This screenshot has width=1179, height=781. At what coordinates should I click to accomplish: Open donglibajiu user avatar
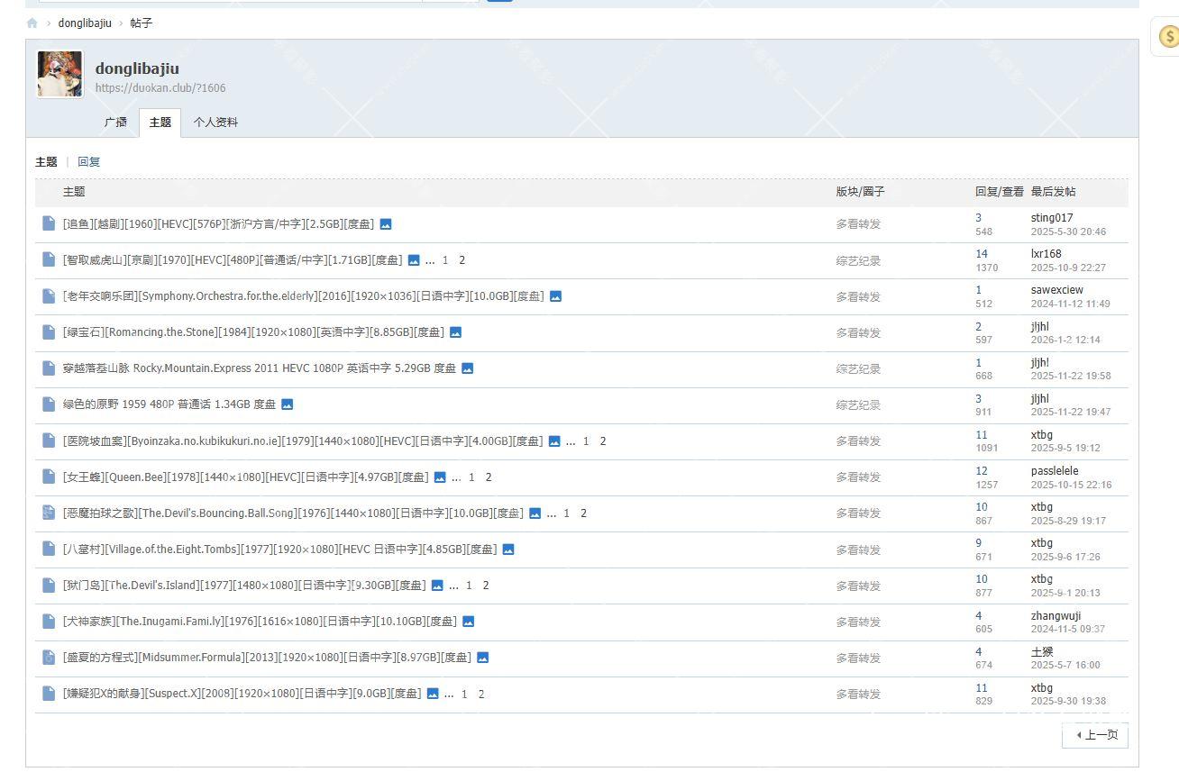59,74
